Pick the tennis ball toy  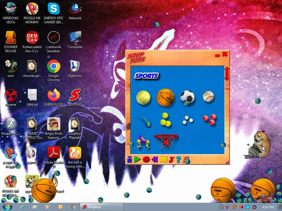[143, 98]
